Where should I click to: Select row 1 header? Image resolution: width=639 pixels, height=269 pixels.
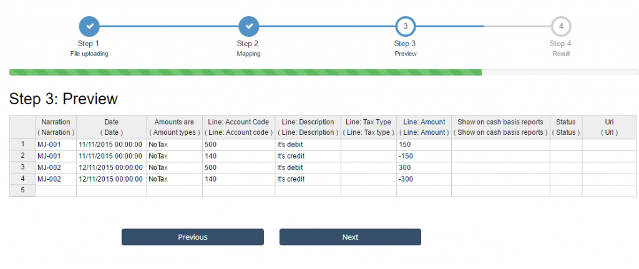22,144
